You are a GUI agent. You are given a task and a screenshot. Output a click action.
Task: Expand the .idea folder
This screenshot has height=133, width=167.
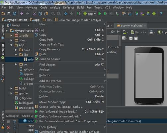point(11,40)
